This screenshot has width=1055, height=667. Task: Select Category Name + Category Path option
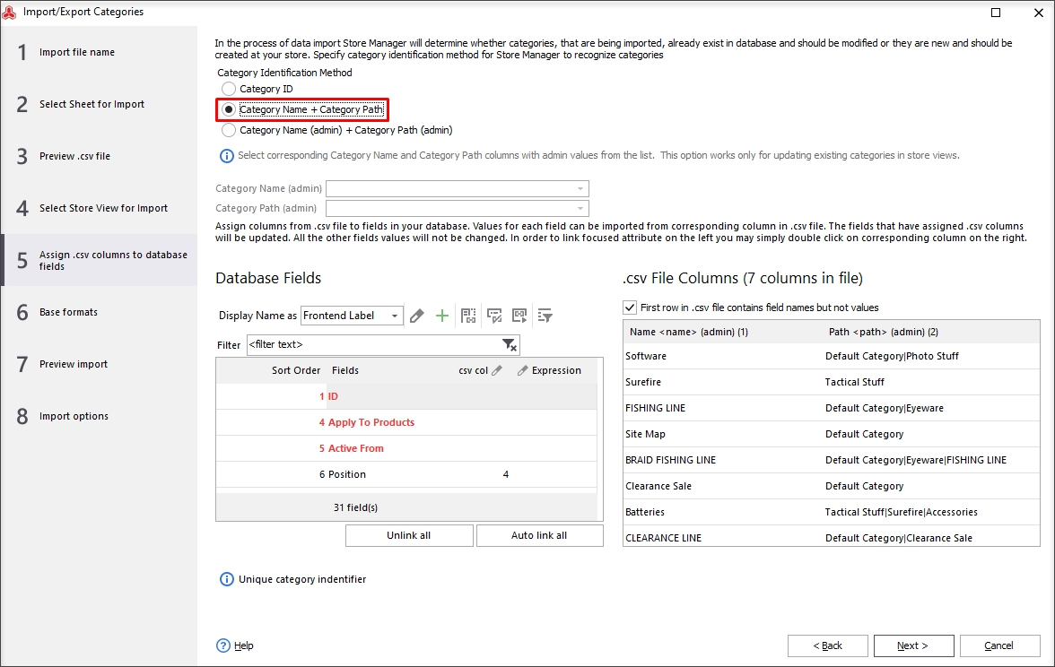[229, 109]
